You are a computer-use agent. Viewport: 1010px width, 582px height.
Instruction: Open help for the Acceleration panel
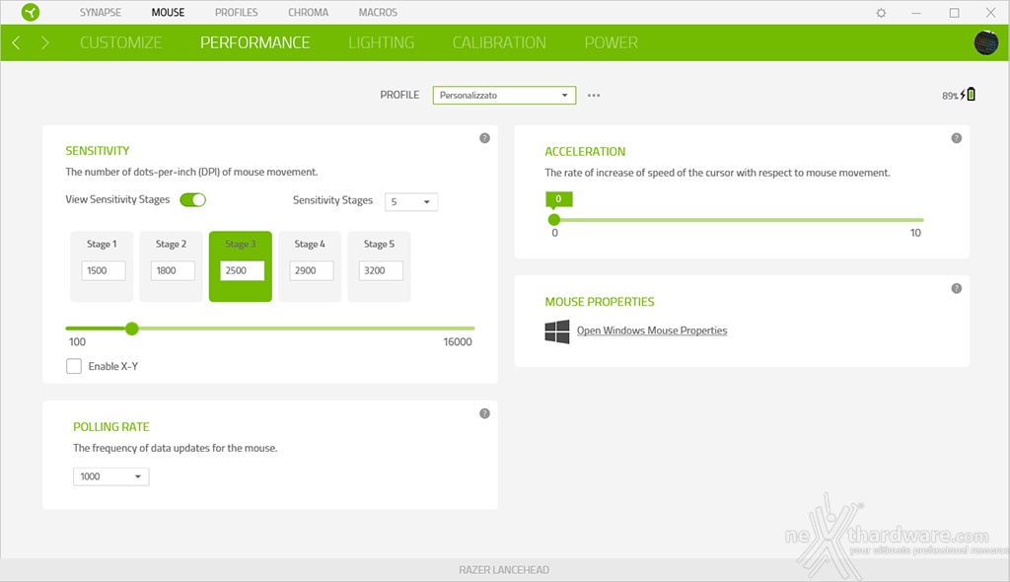click(x=956, y=138)
